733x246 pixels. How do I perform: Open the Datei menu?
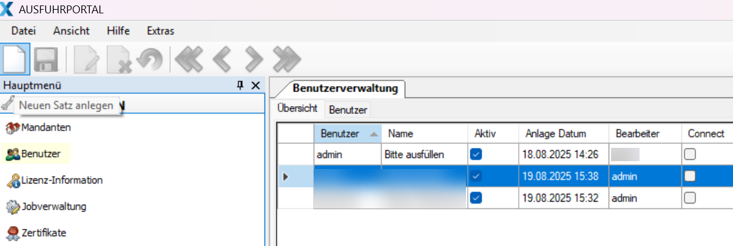tap(24, 31)
